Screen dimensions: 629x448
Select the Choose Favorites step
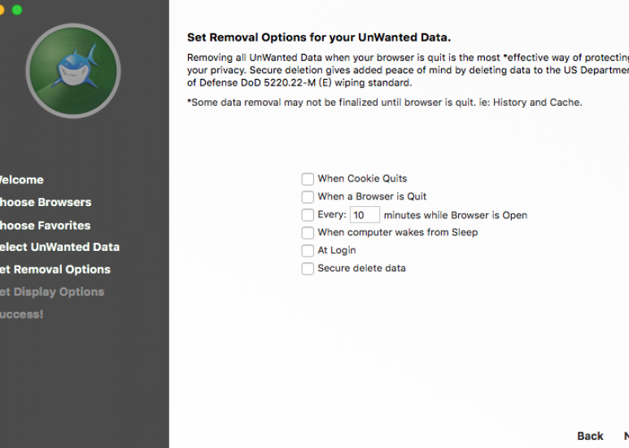(45, 226)
